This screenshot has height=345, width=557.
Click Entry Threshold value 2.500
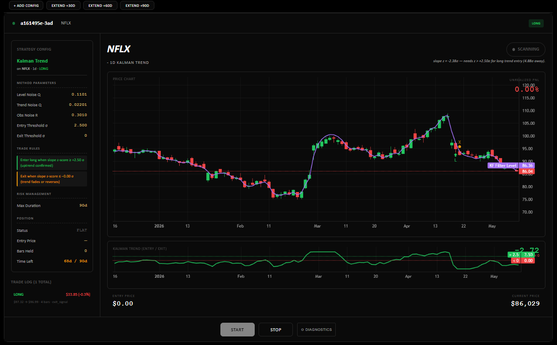click(x=81, y=125)
